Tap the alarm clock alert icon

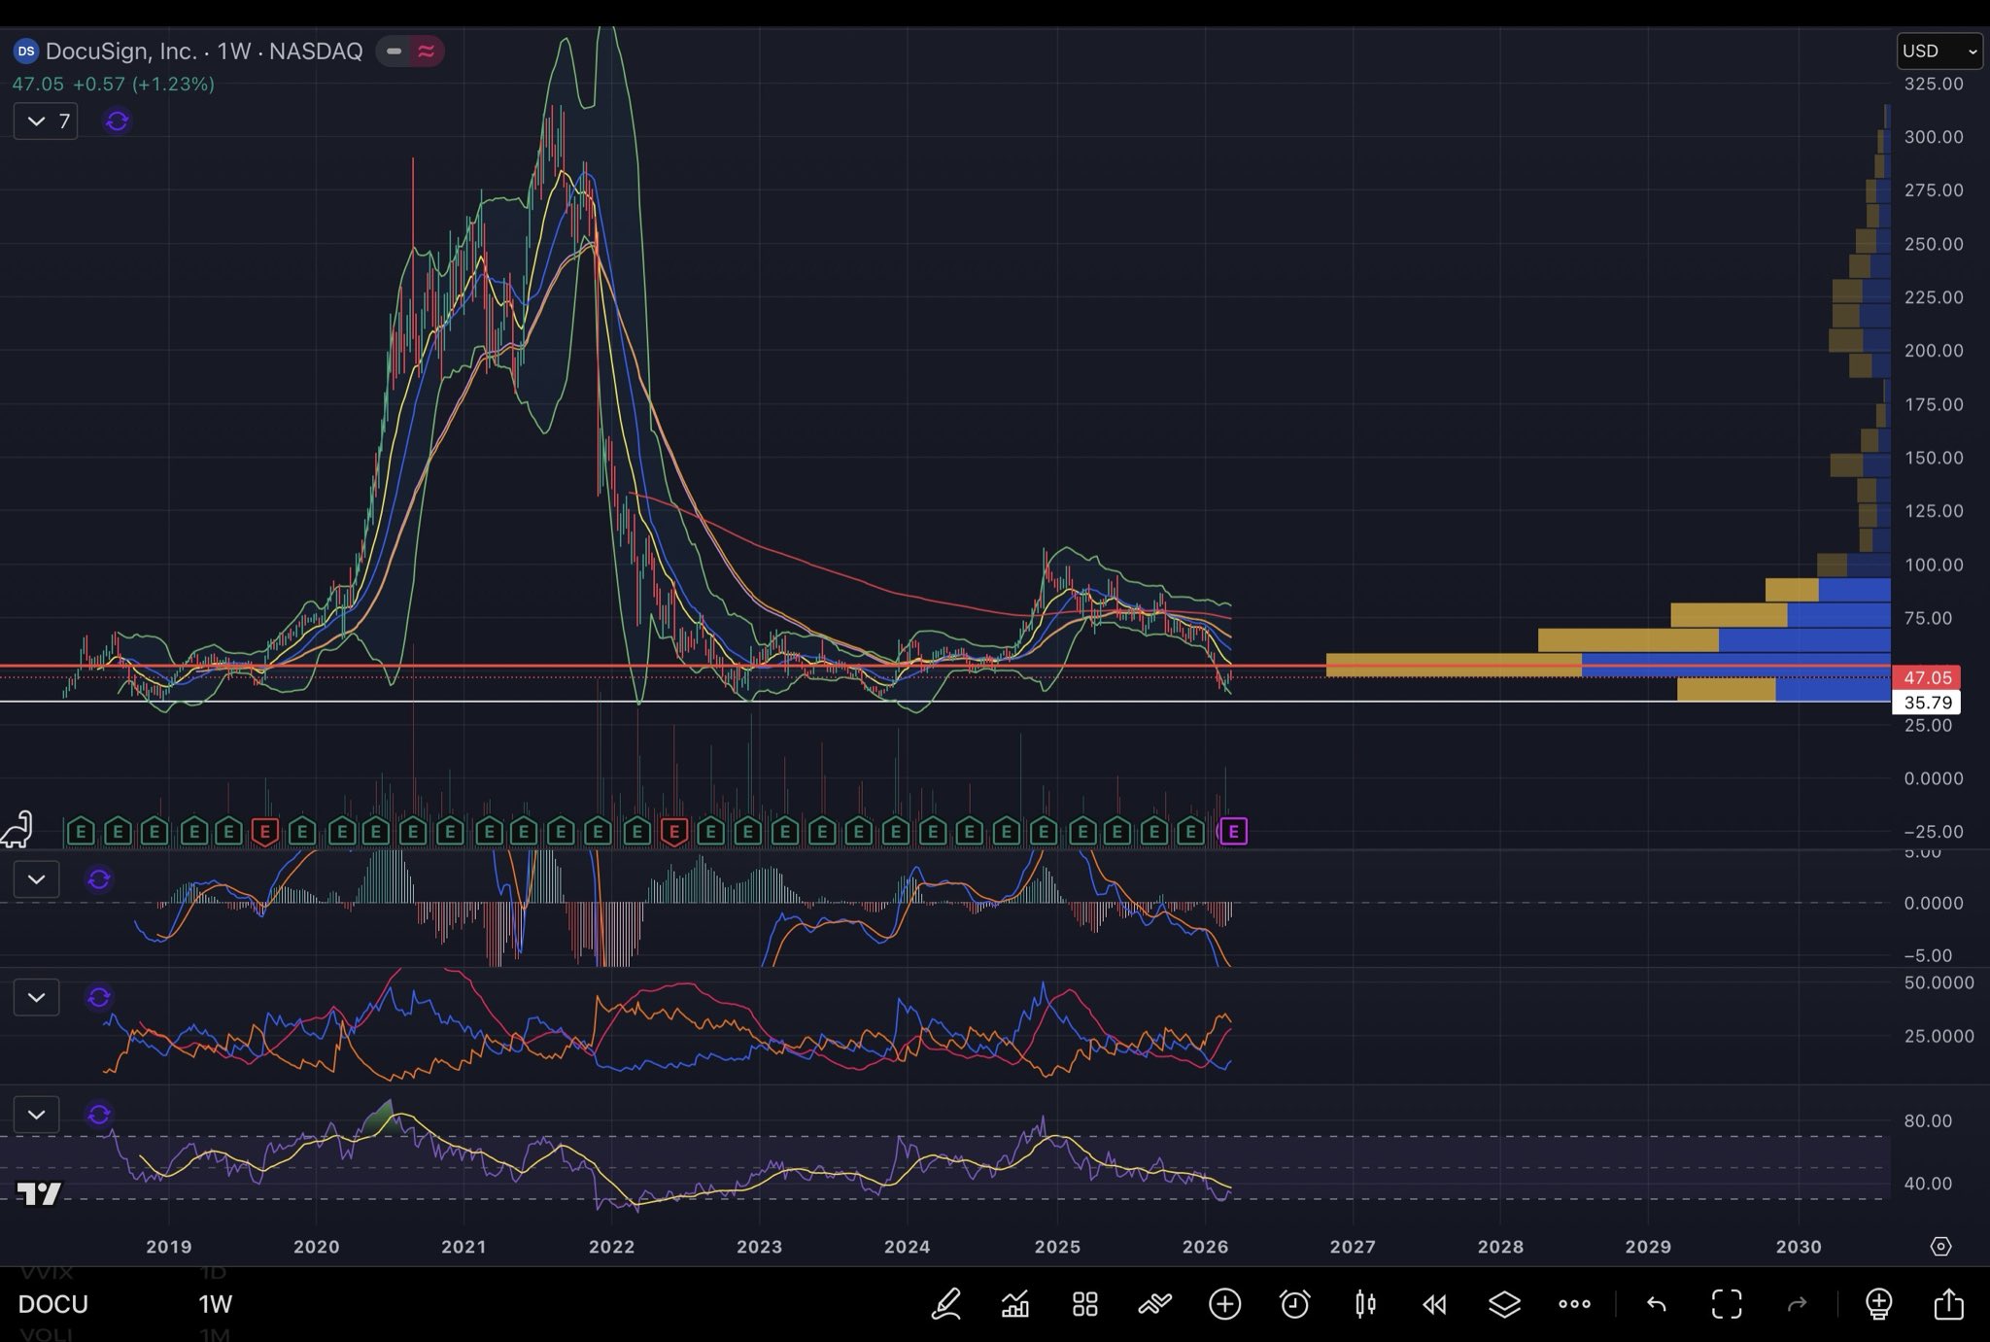click(1294, 1304)
